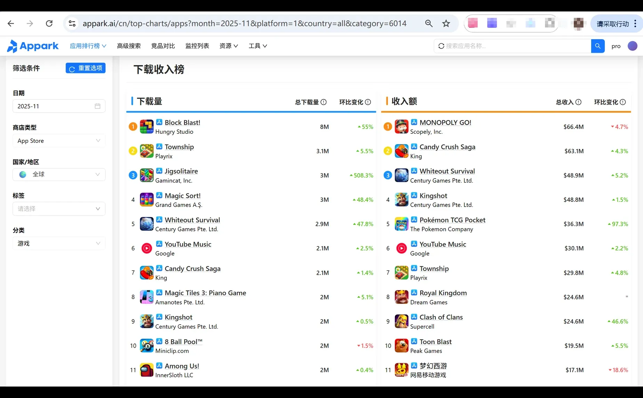Show info tooltip for 总收入
This screenshot has width=643, height=398.
tap(578, 102)
